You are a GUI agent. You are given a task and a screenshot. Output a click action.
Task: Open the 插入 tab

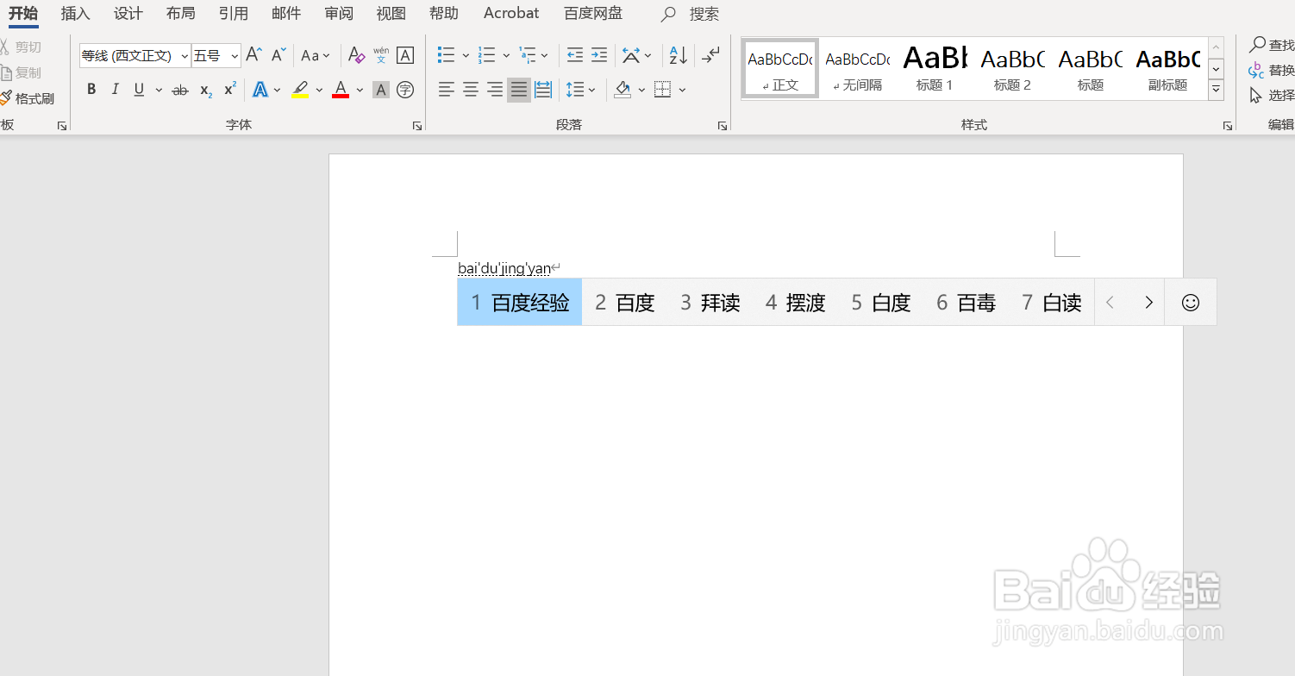click(x=76, y=13)
